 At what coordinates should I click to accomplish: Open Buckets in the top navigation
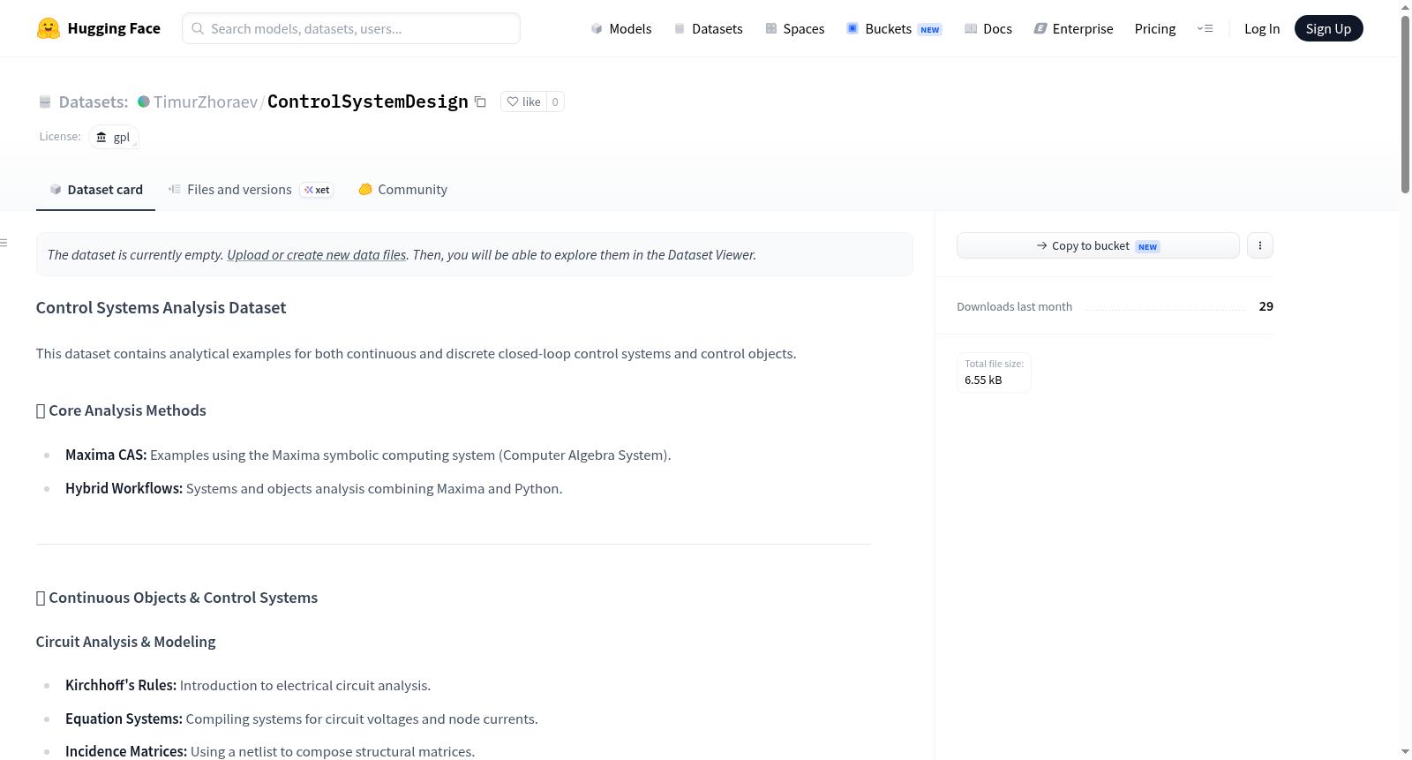tap(894, 28)
